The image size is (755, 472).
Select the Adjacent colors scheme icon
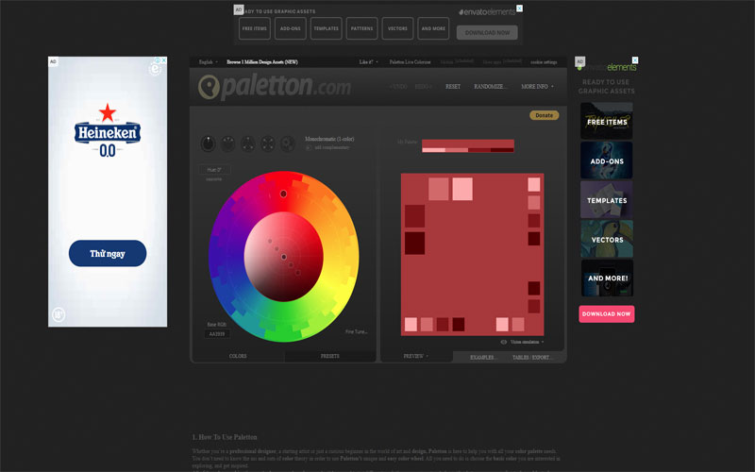pos(227,143)
